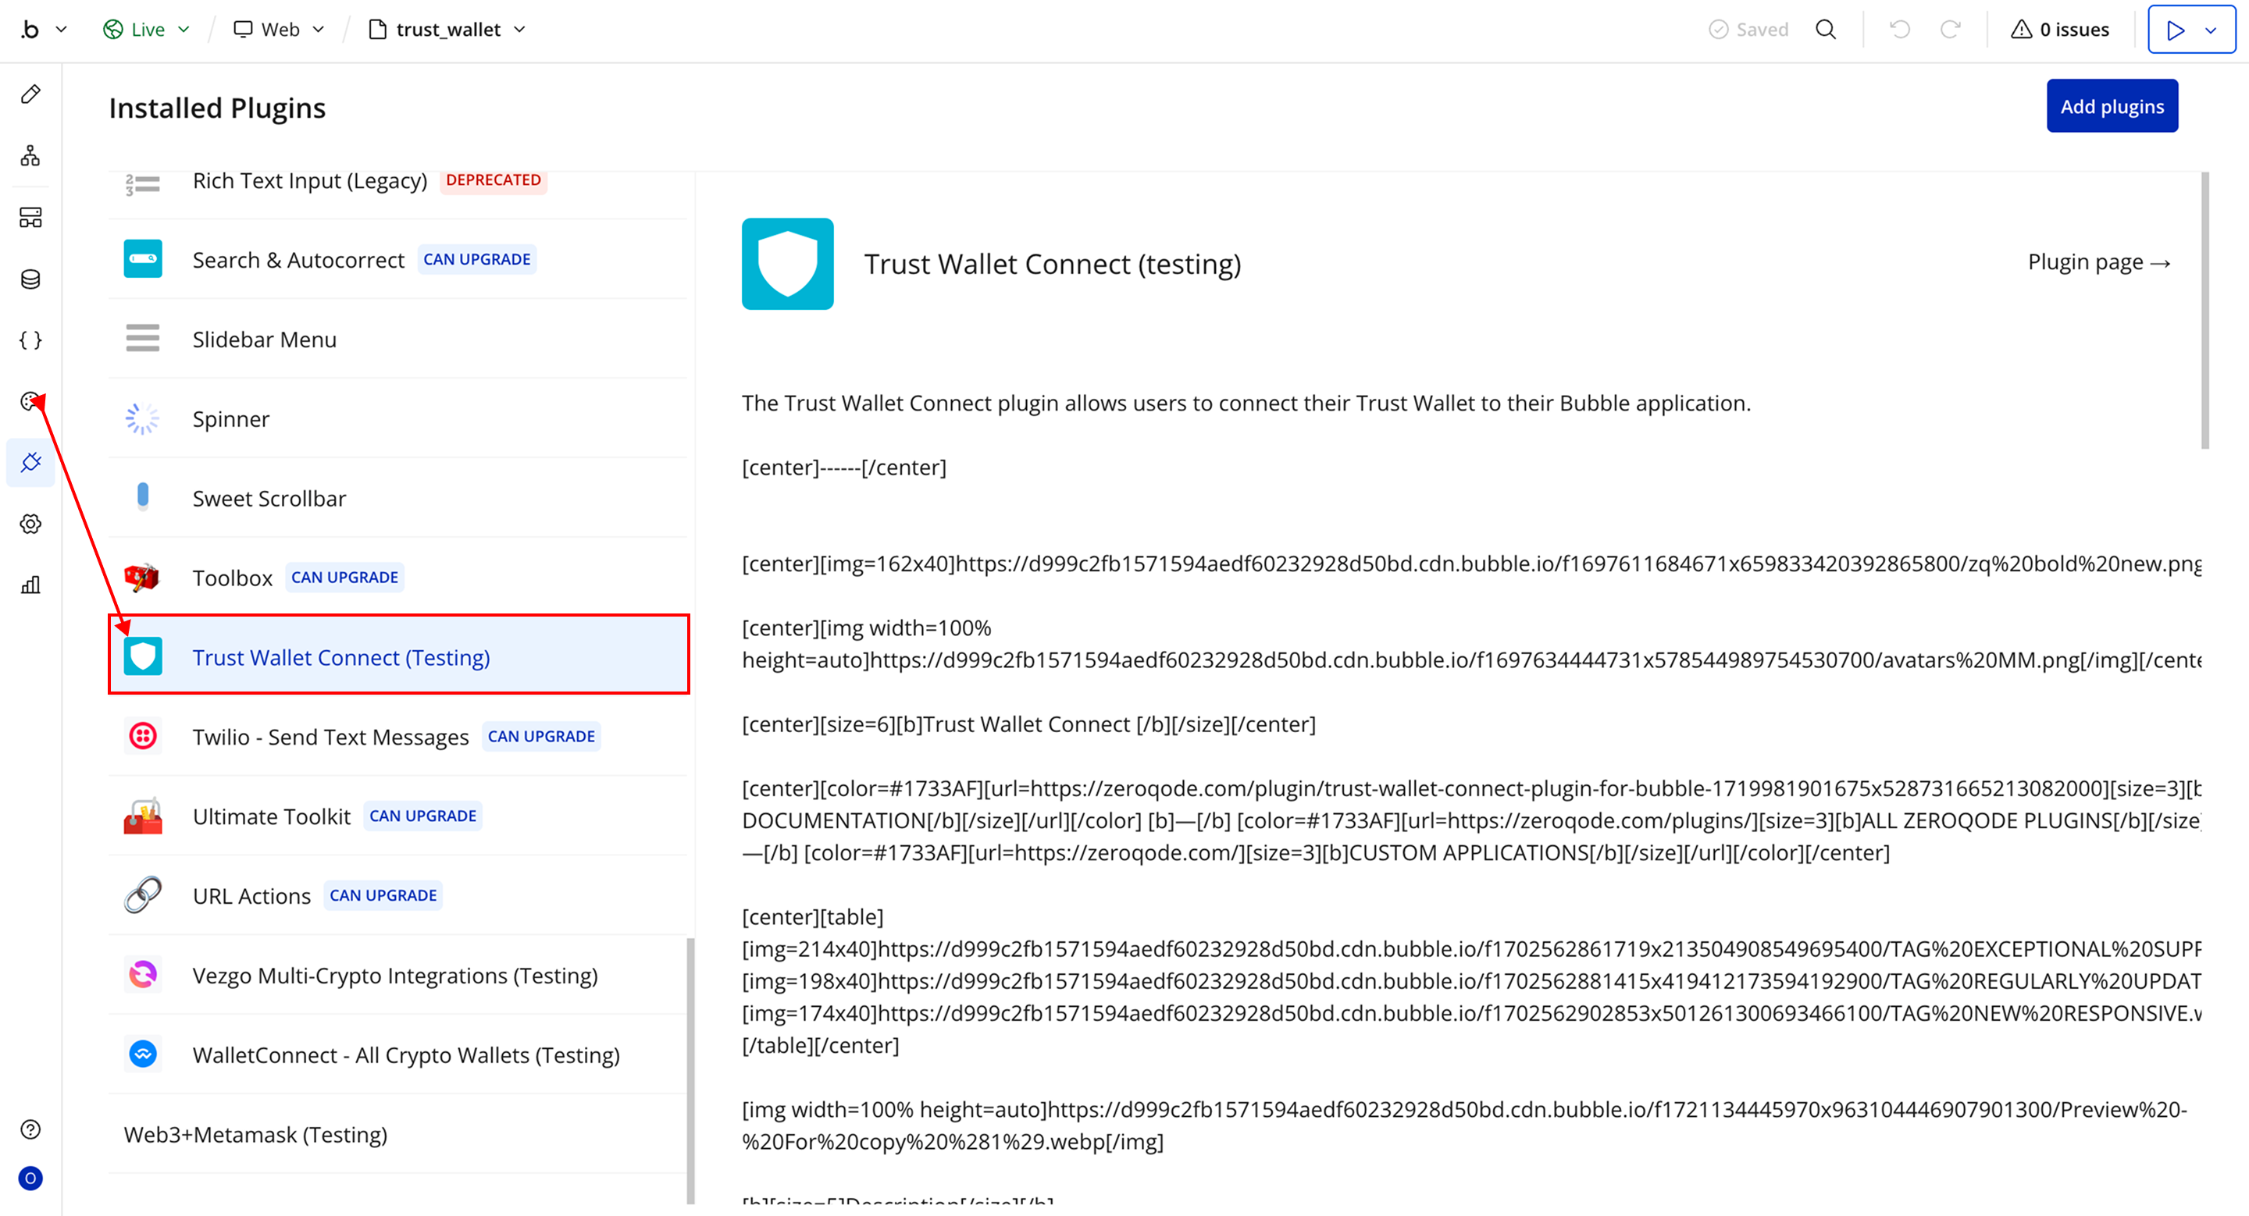Screen dimensions: 2249x1216
Task: Click the search magnifier icon in the top bar
Action: pos(1826,30)
